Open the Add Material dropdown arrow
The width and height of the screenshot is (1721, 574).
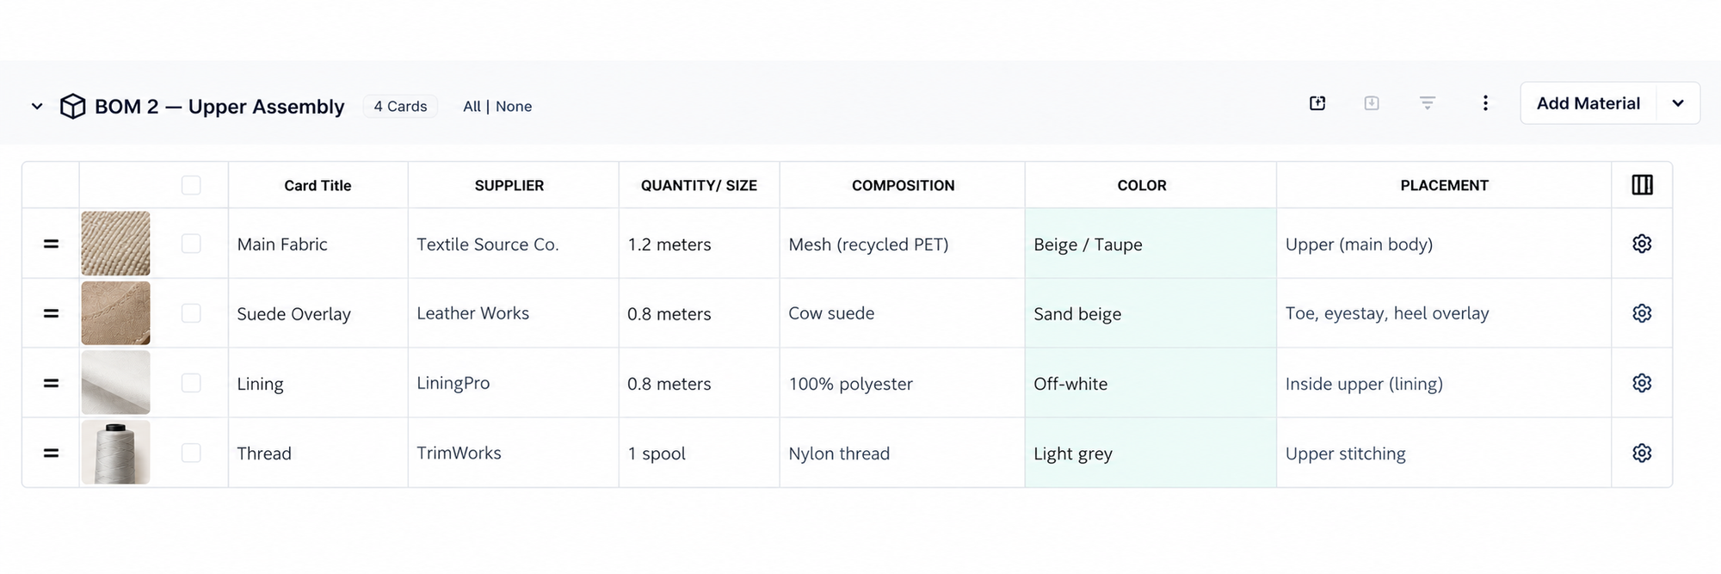tap(1678, 103)
